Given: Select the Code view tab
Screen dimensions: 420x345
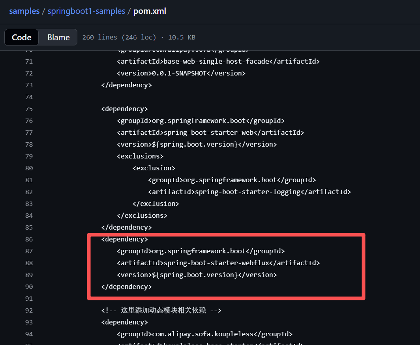Looking at the screenshot, I should [21, 37].
